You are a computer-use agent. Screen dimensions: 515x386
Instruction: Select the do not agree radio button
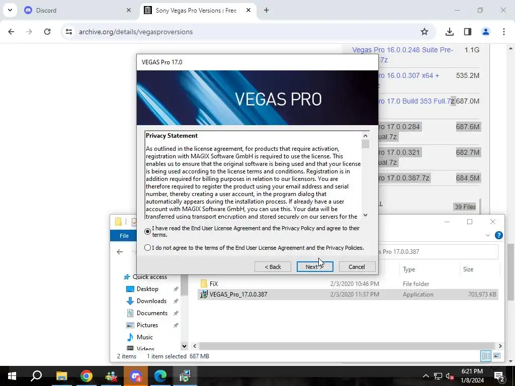tap(147, 248)
